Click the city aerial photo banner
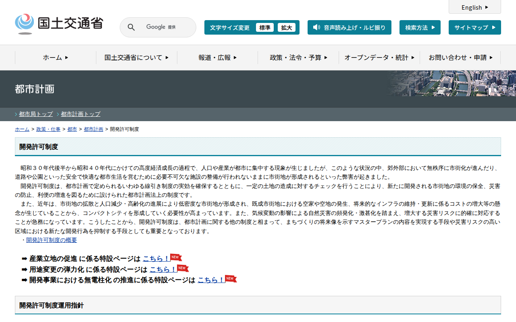516x322 pixels. tap(451, 83)
